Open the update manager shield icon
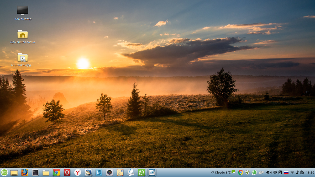Screen dimensions: 315x177 (248, 172)
